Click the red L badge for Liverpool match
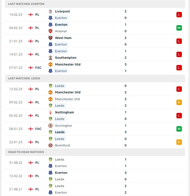 [179, 15]
